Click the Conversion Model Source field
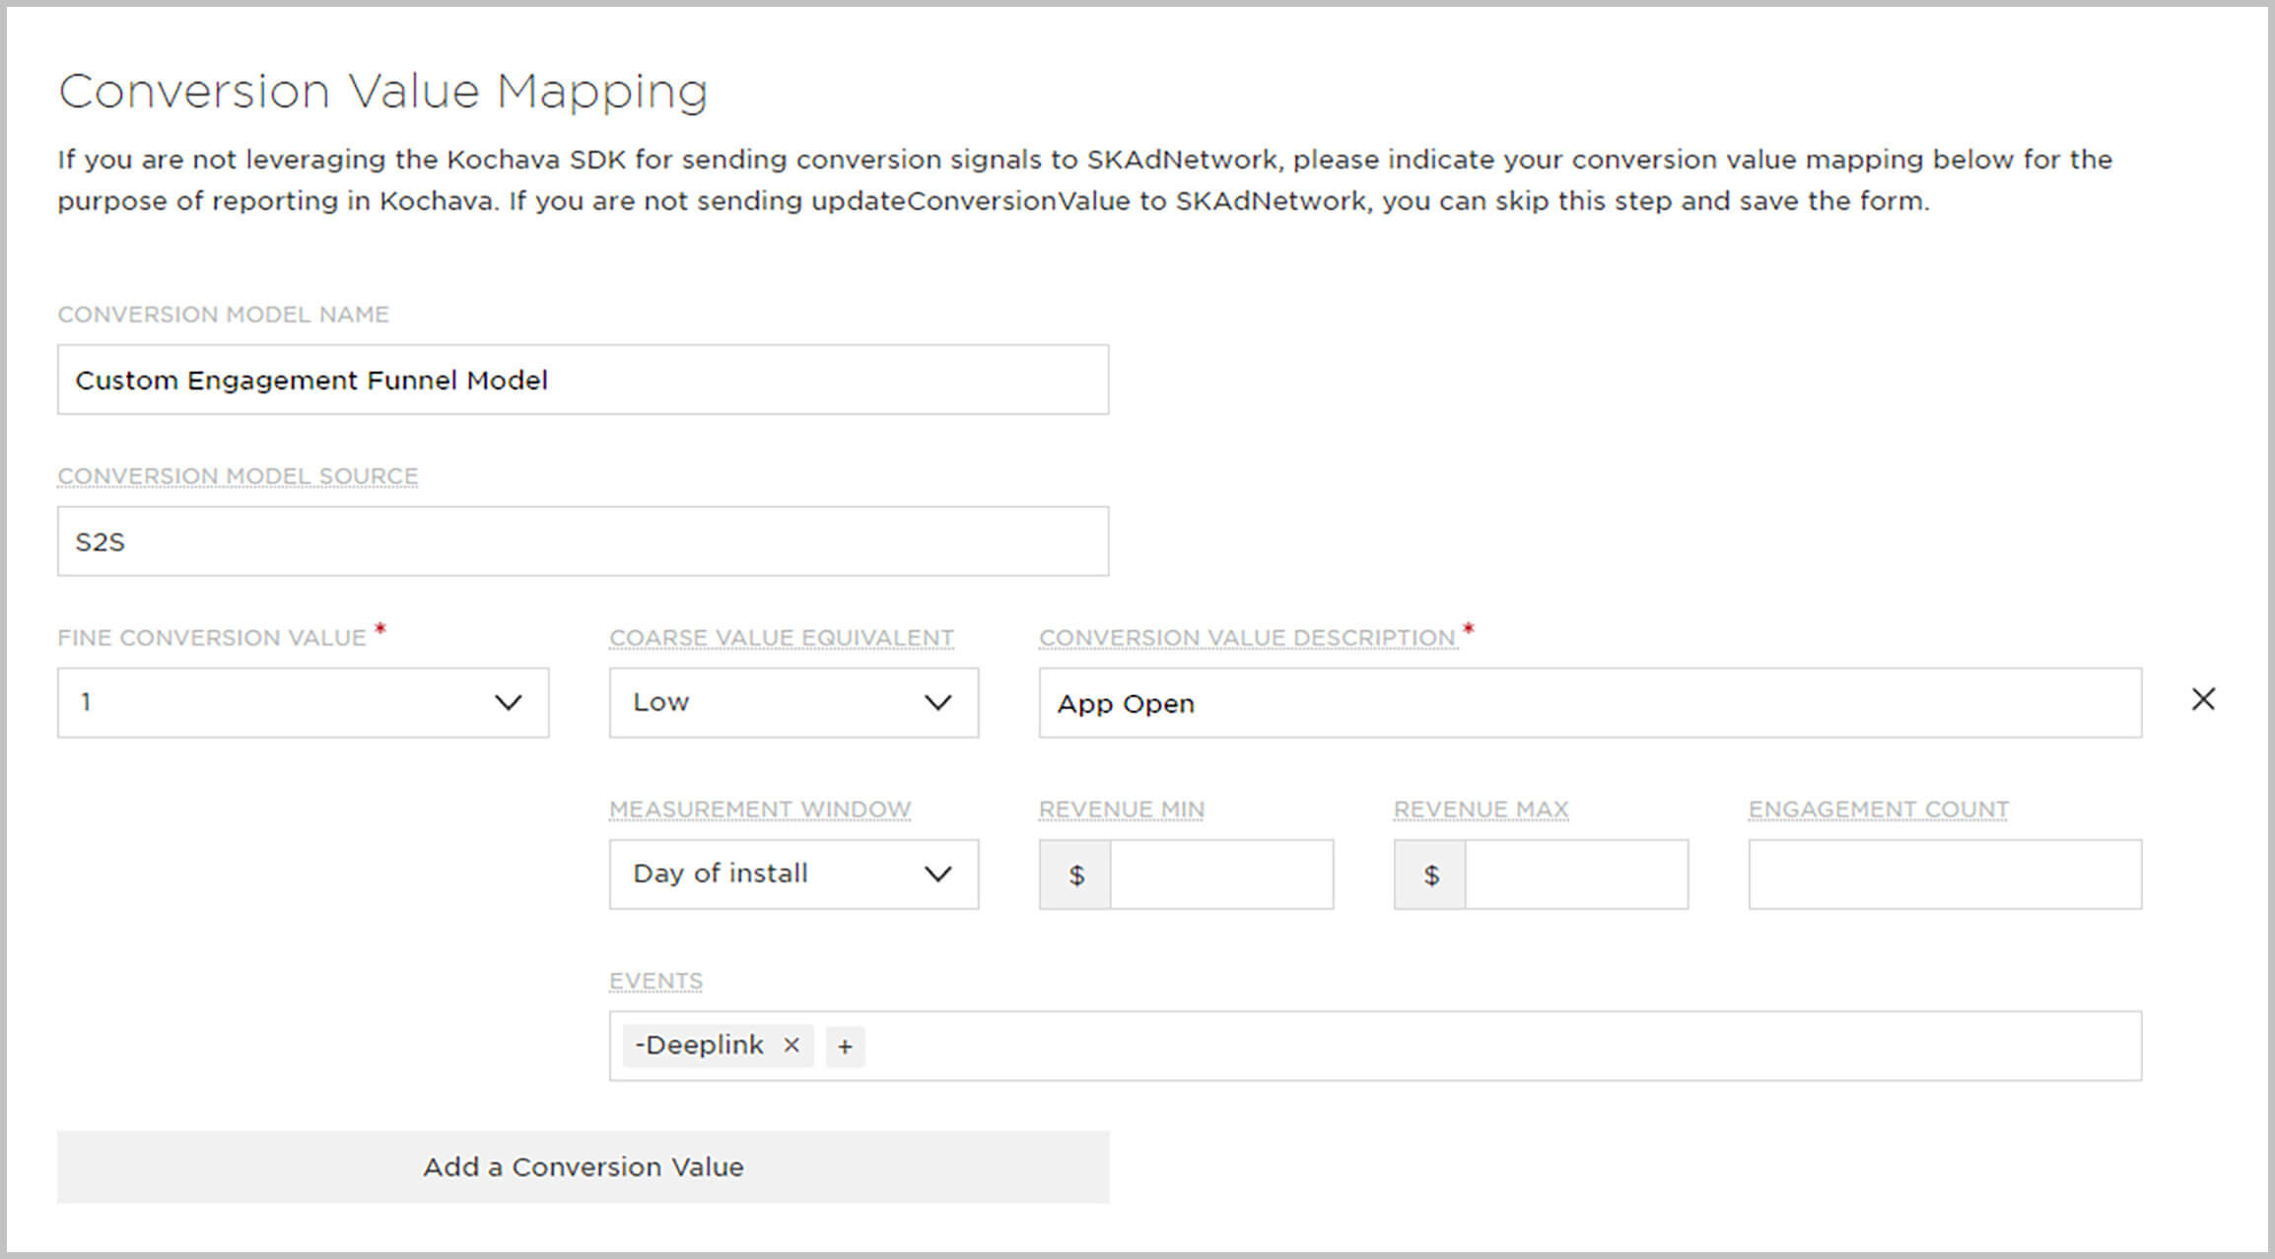Image resolution: width=2275 pixels, height=1259 pixels. (583, 541)
